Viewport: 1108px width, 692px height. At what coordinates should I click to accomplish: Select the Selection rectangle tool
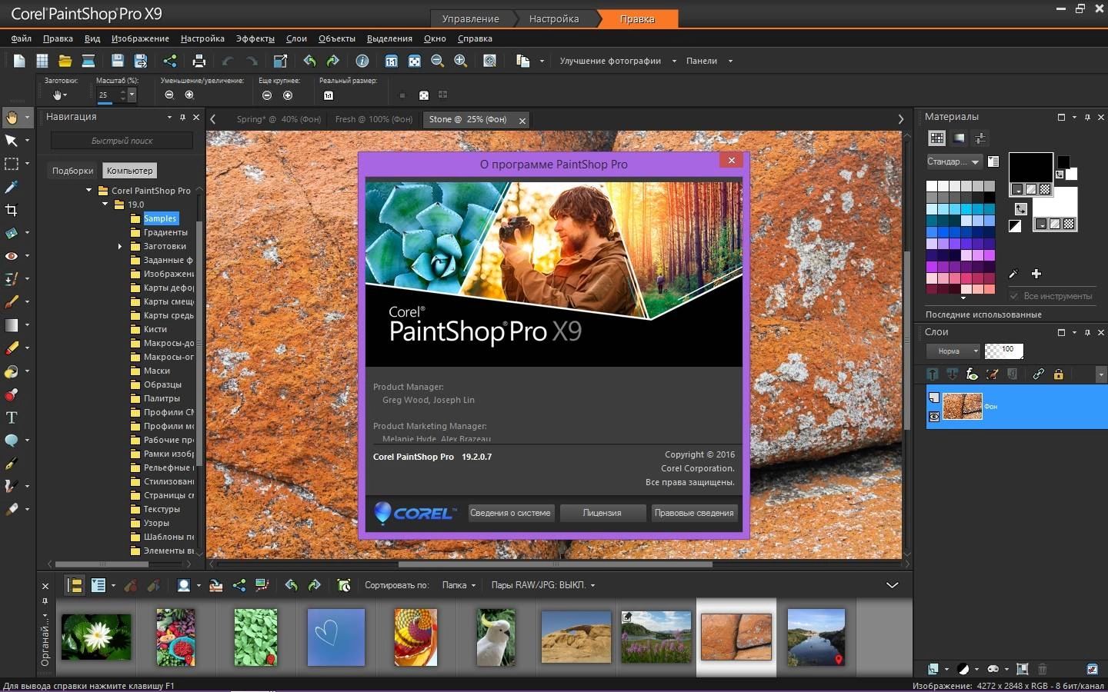click(x=12, y=164)
